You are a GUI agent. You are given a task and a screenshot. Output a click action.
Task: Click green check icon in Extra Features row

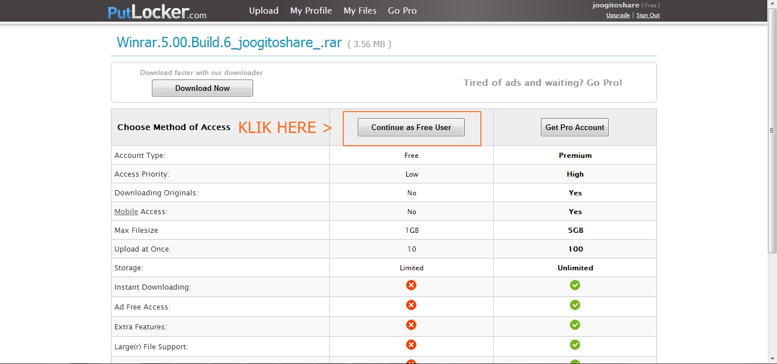click(x=575, y=325)
